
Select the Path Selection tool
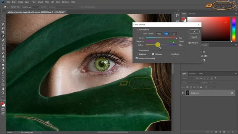[x=3, y=81]
